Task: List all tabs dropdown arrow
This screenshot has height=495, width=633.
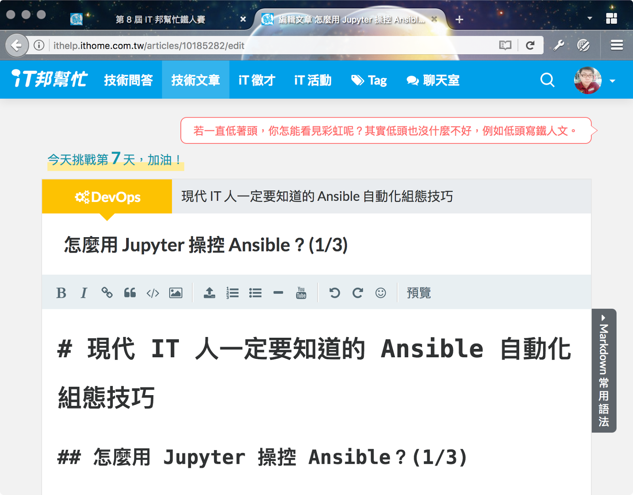Action: tap(590, 18)
